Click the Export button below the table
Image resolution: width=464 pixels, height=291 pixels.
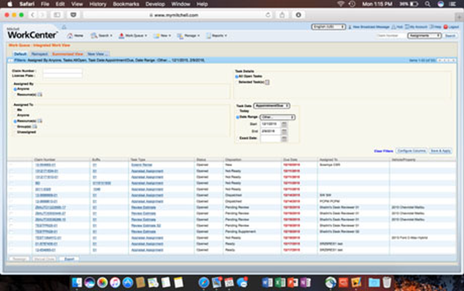tap(69, 259)
